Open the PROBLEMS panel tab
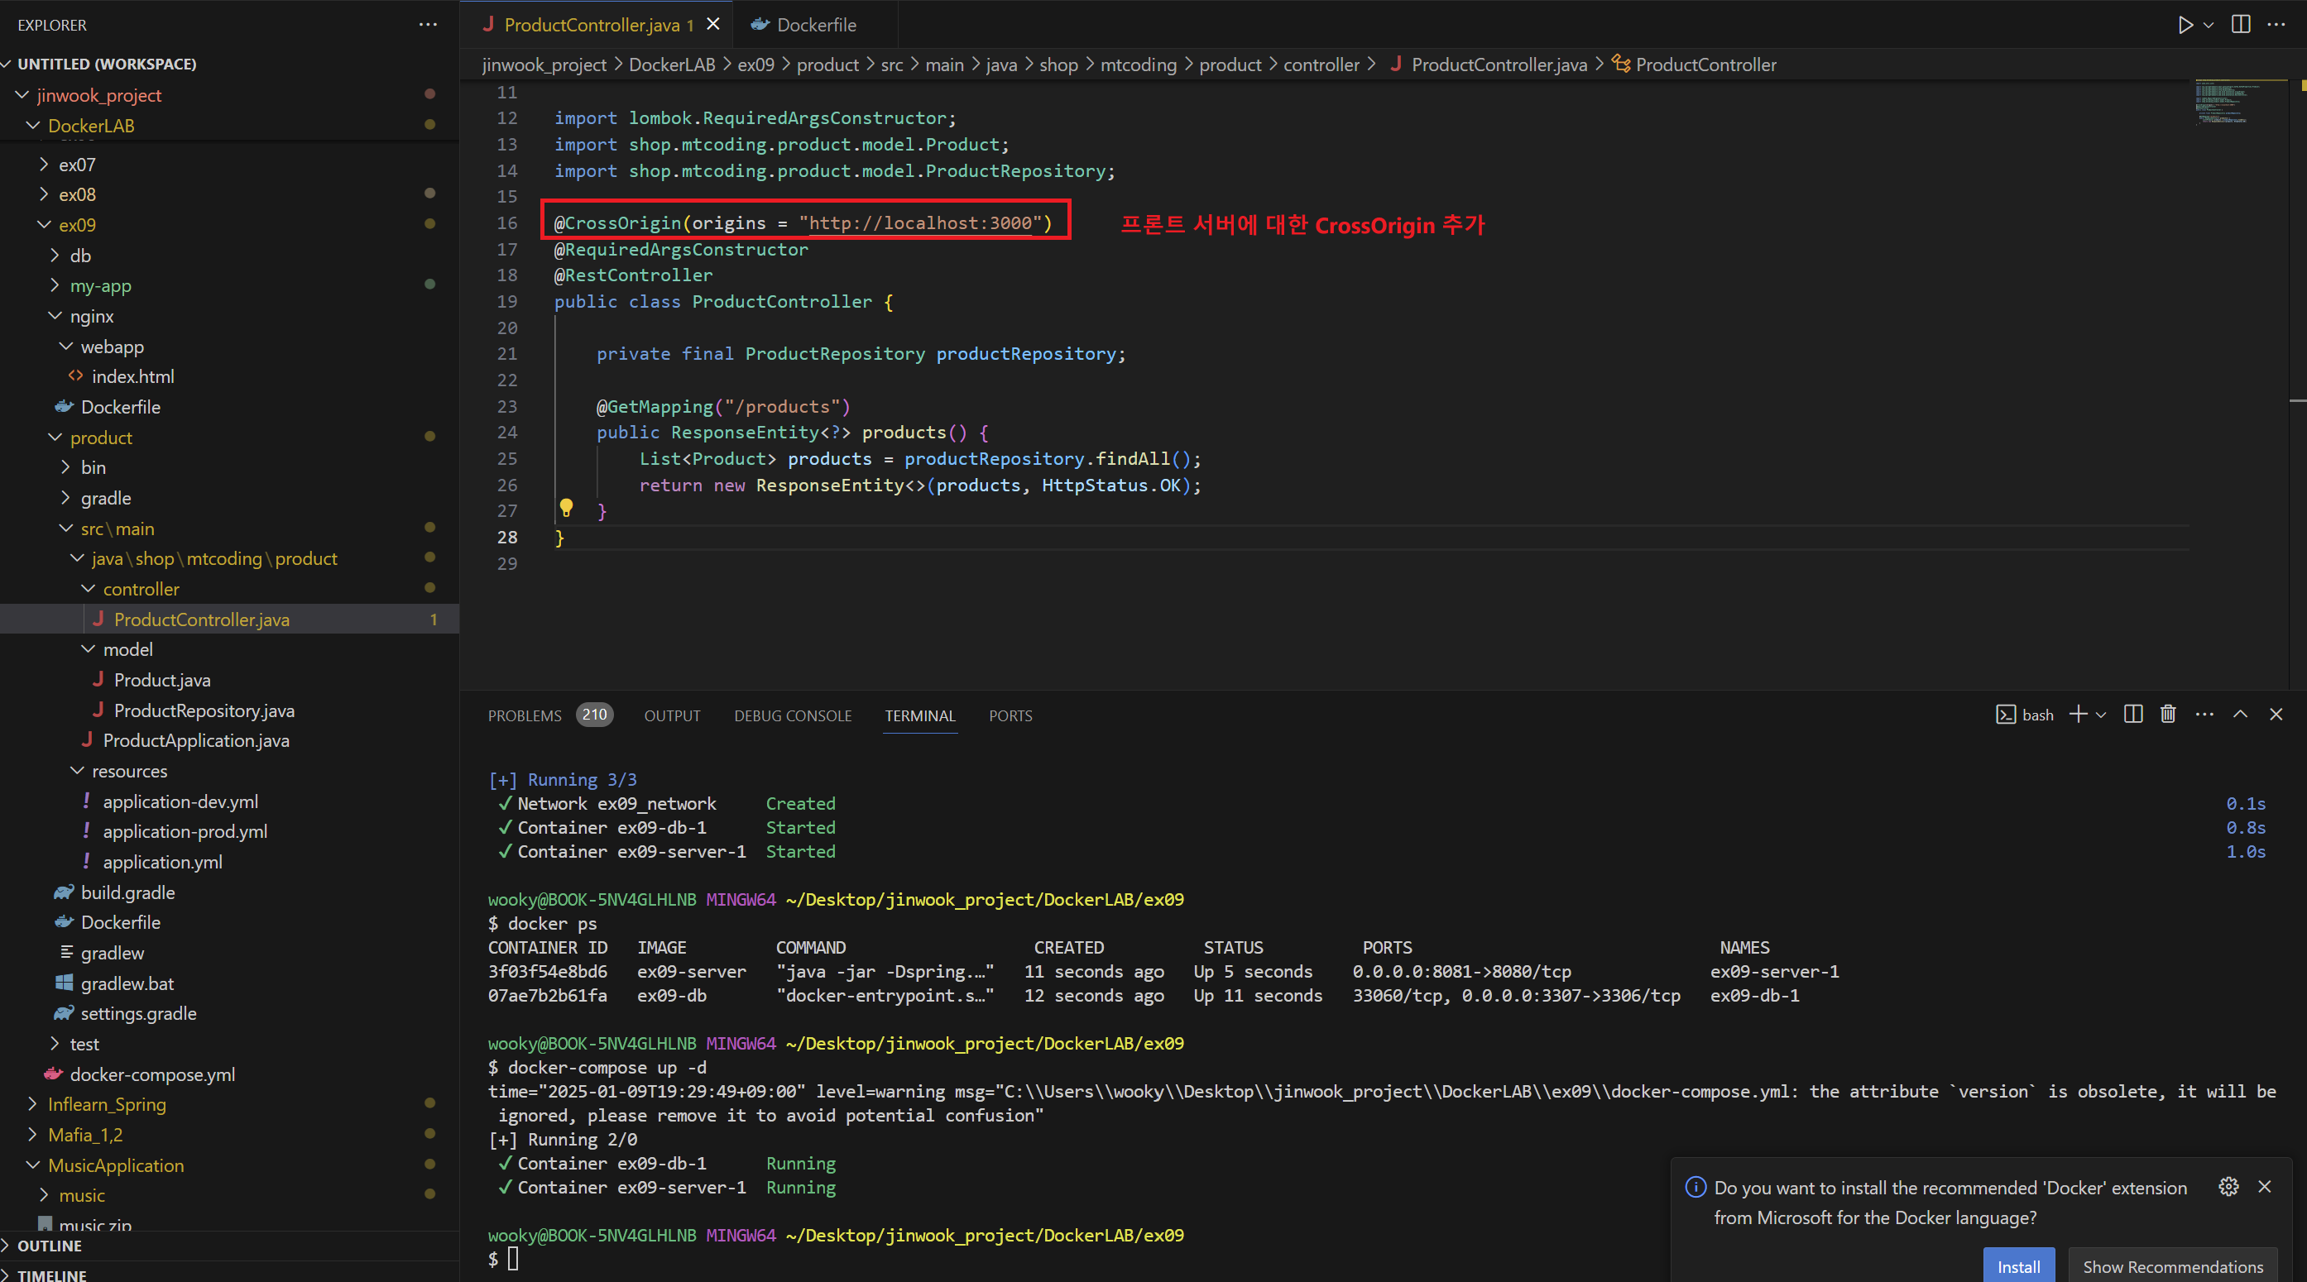The height and width of the screenshot is (1282, 2307). tap(525, 715)
